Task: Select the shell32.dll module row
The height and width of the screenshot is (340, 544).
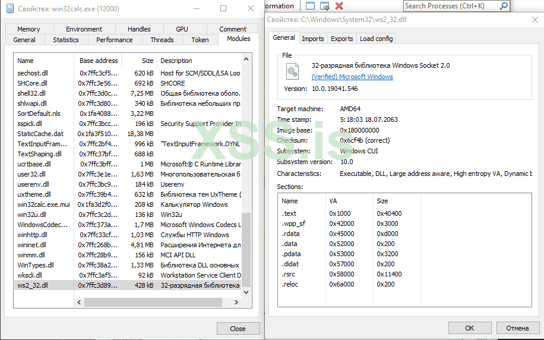Action: point(129,93)
